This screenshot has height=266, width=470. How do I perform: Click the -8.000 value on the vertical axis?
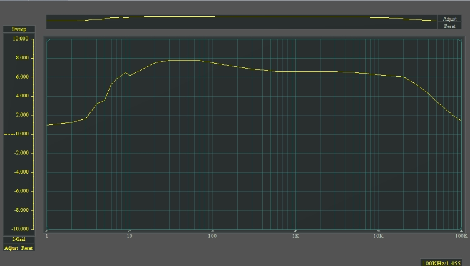click(21, 210)
